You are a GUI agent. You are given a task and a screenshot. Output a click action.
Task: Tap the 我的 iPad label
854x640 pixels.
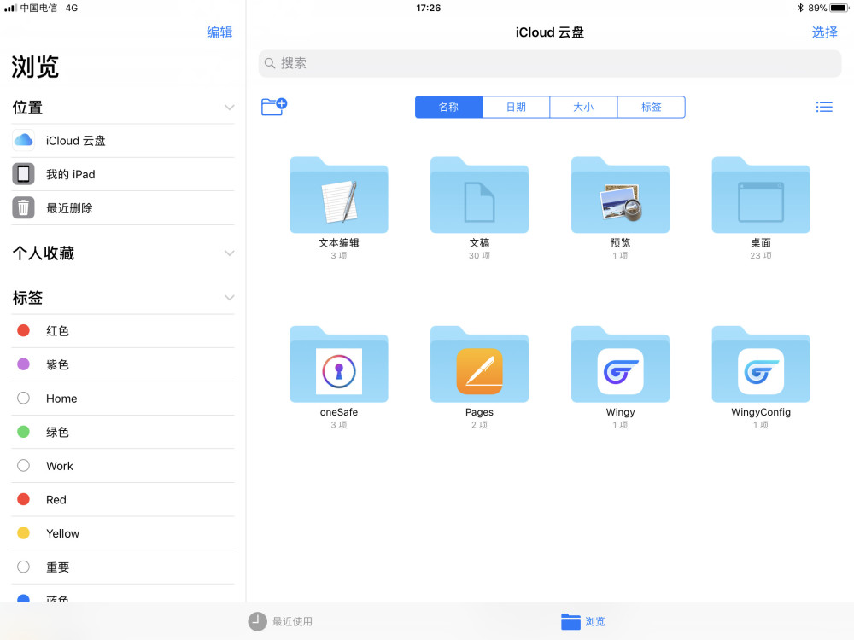tap(70, 174)
